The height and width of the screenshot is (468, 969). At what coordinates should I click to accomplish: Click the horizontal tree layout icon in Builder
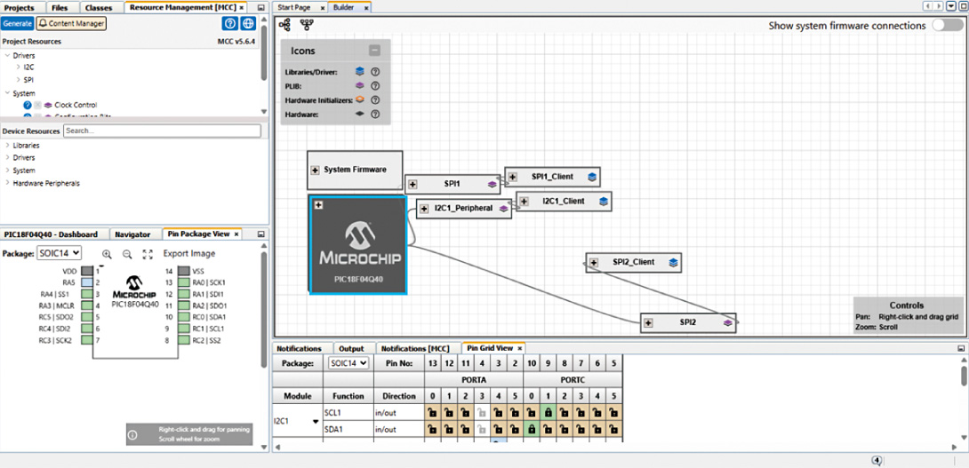tap(284, 25)
